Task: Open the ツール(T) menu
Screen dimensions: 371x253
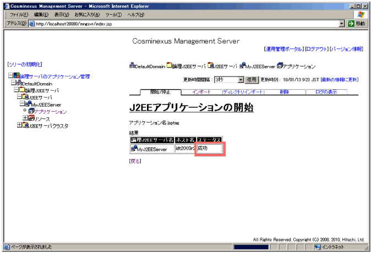Action: click(x=113, y=15)
